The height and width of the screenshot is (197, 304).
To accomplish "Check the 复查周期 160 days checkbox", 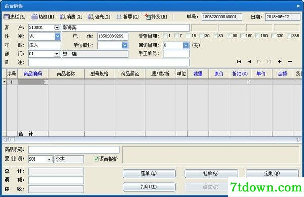I will pyautogui.click(x=243, y=36).
